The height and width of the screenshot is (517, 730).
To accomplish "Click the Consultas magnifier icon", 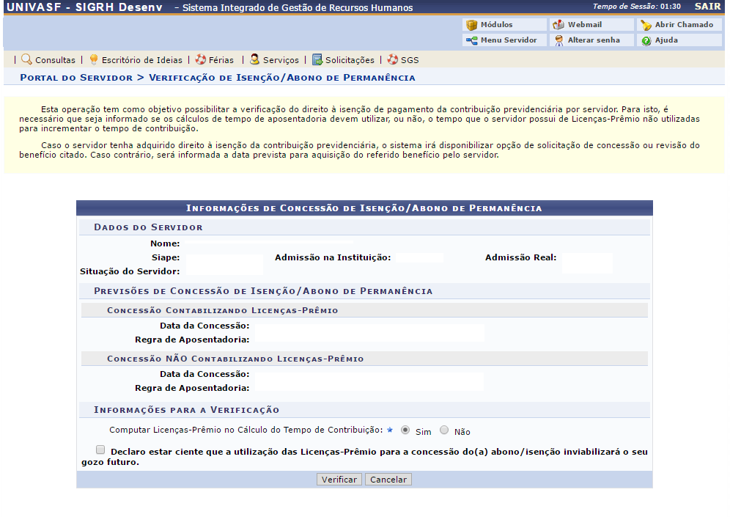I will (26, 59).
